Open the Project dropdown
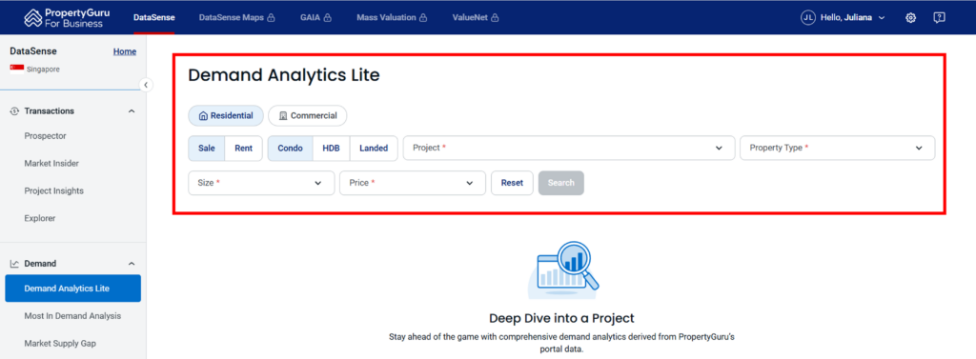Image resolution: width=976 pixels, height=359 pixels. click(x=569, y=149)
